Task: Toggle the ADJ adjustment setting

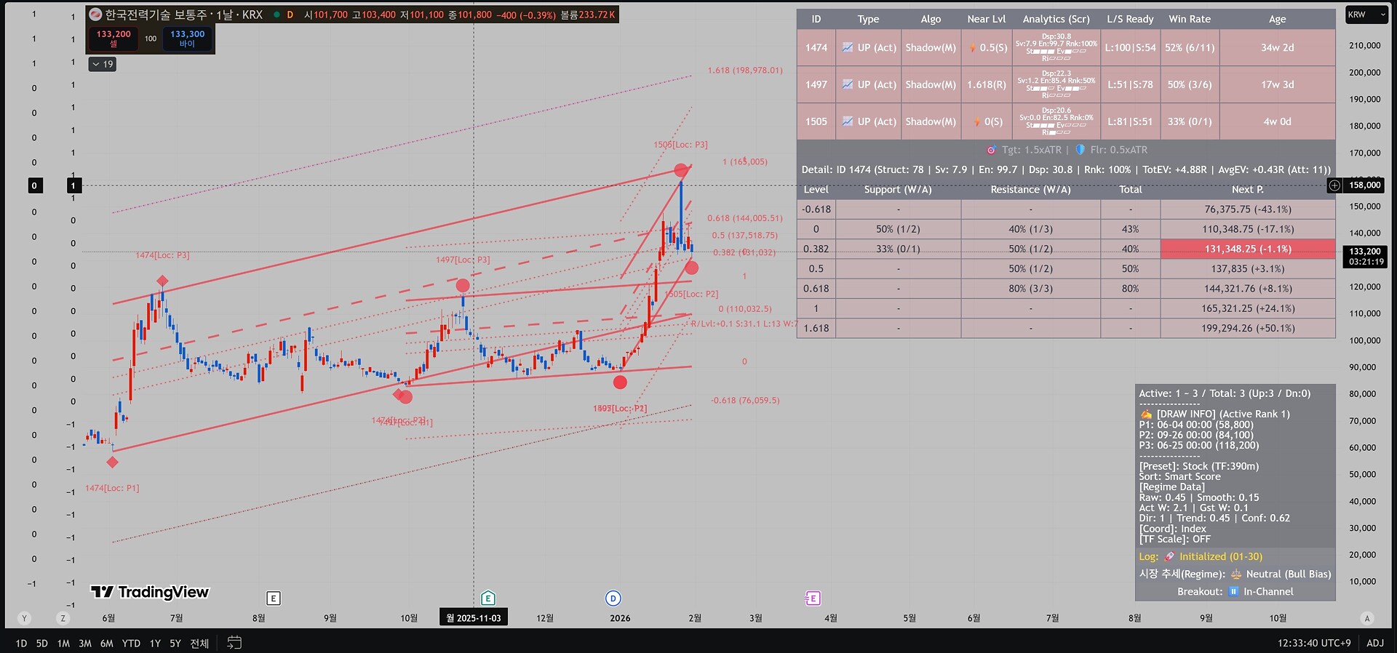Action: click(1375, 643)
